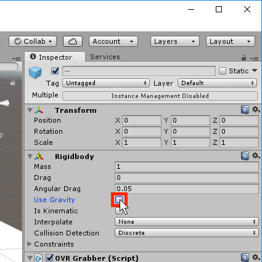Toggle the Static checkbox
This screenshot has height=262, width=262.
[223, 71]
